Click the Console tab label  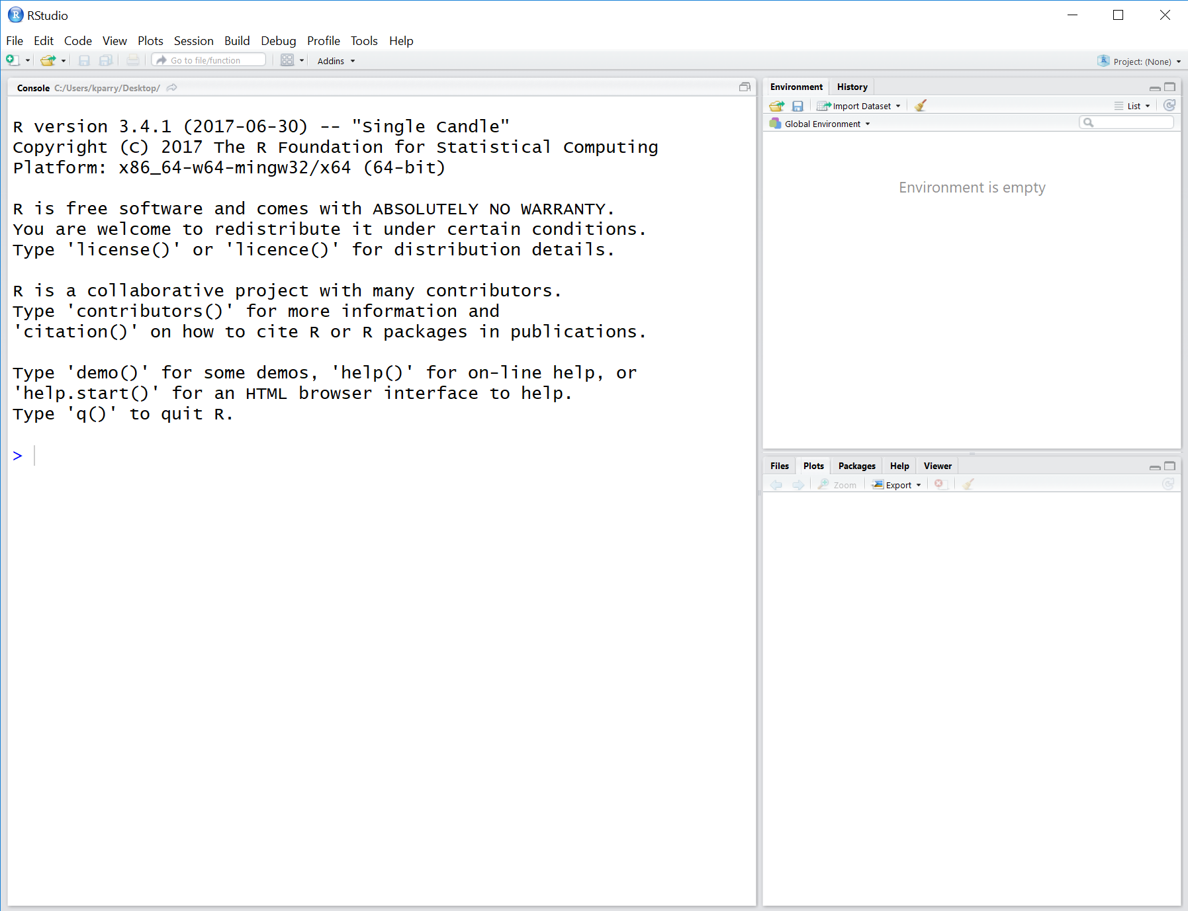point(33,88)
